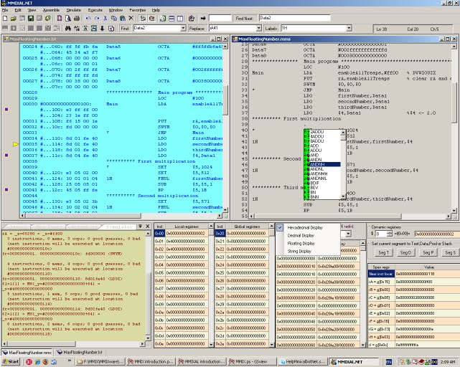Click the Find Next button
The image size is (460, 367).
[244, 18]
